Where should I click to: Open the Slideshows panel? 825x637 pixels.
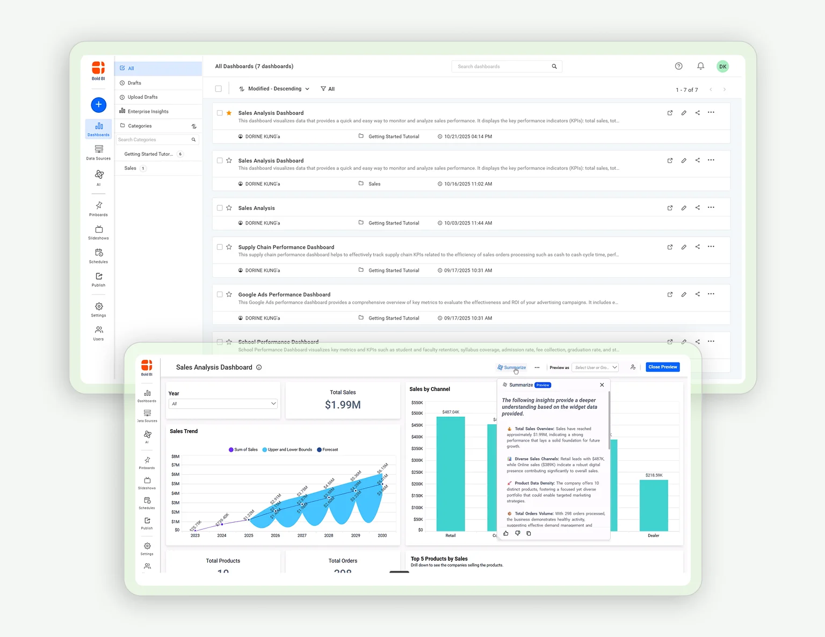click(98, 232)
